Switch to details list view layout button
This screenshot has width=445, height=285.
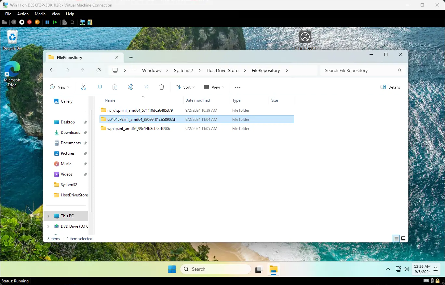[x=396, y=238]
